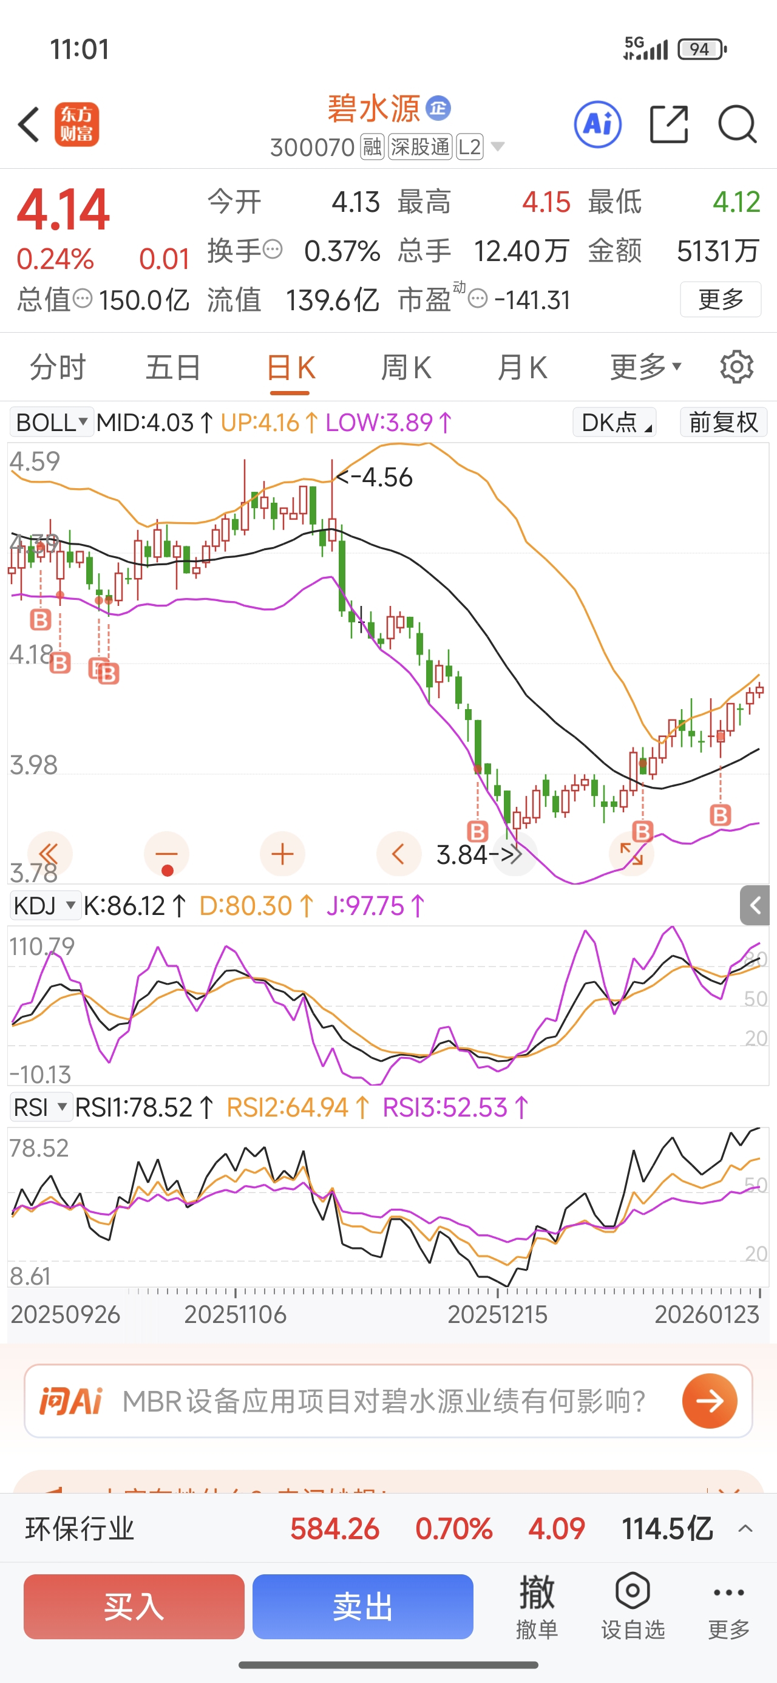Screen dimensions: 777x1683
Task: Tap the 卖出 sell button
Action: 362,1606
